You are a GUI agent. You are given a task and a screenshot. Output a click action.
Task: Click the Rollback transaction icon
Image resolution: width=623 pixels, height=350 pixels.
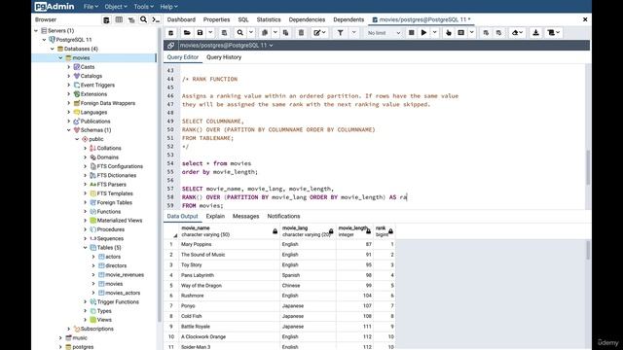tap(498, 33)
